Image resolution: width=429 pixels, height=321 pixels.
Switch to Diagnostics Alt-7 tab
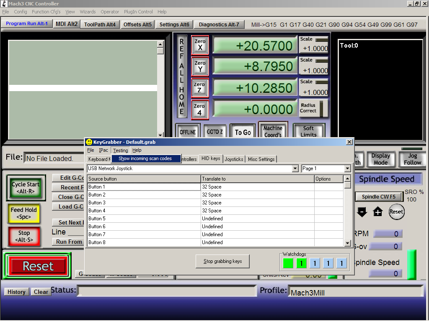(x=219, y=24)
